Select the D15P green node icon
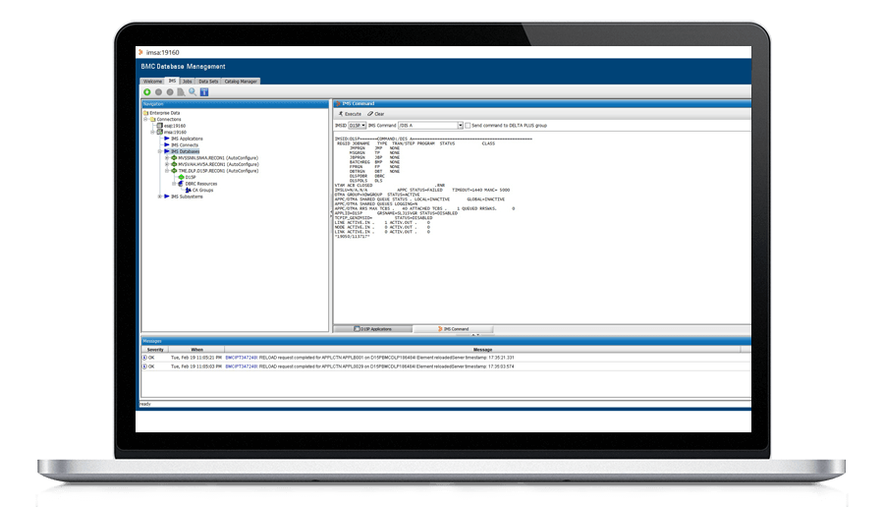This screenshot has height=507, width=884. [x=181, y=177]
